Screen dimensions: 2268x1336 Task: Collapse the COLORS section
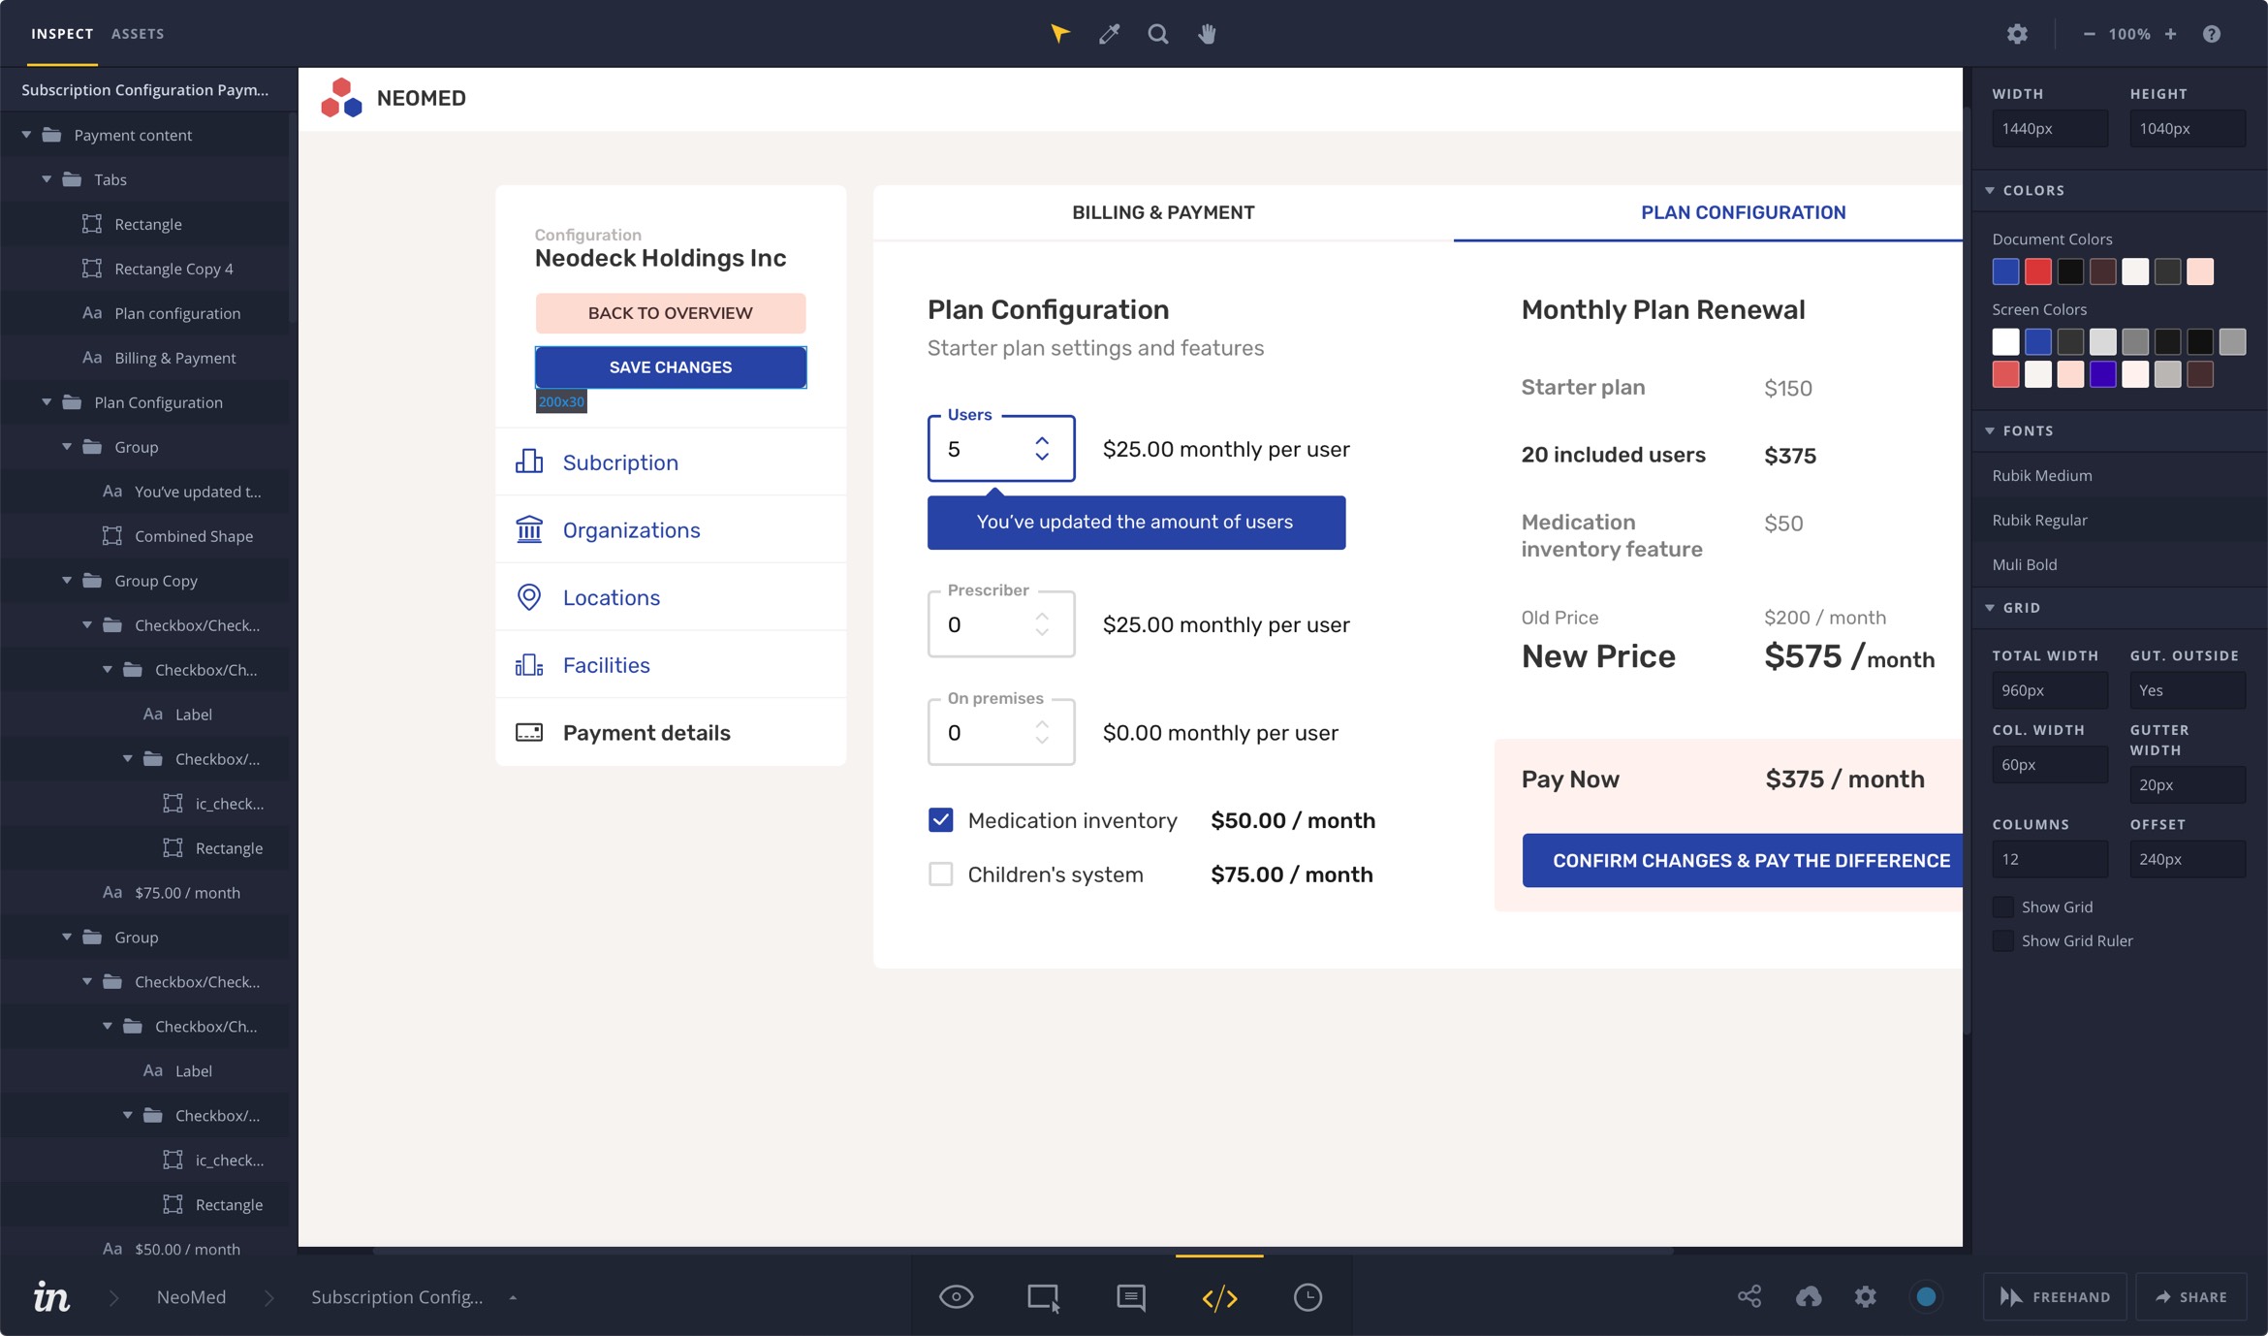pyautogui.click(x=1990, y=190)
